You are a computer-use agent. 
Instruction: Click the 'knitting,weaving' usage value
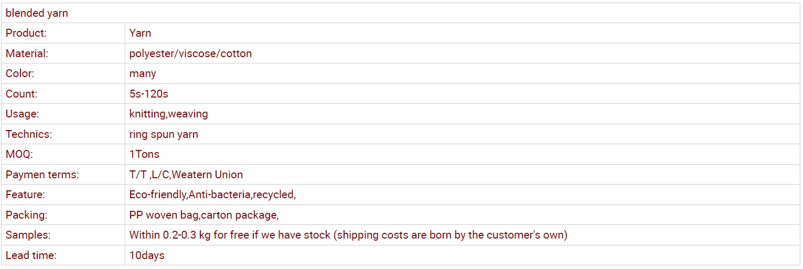[x=168, y=114]
